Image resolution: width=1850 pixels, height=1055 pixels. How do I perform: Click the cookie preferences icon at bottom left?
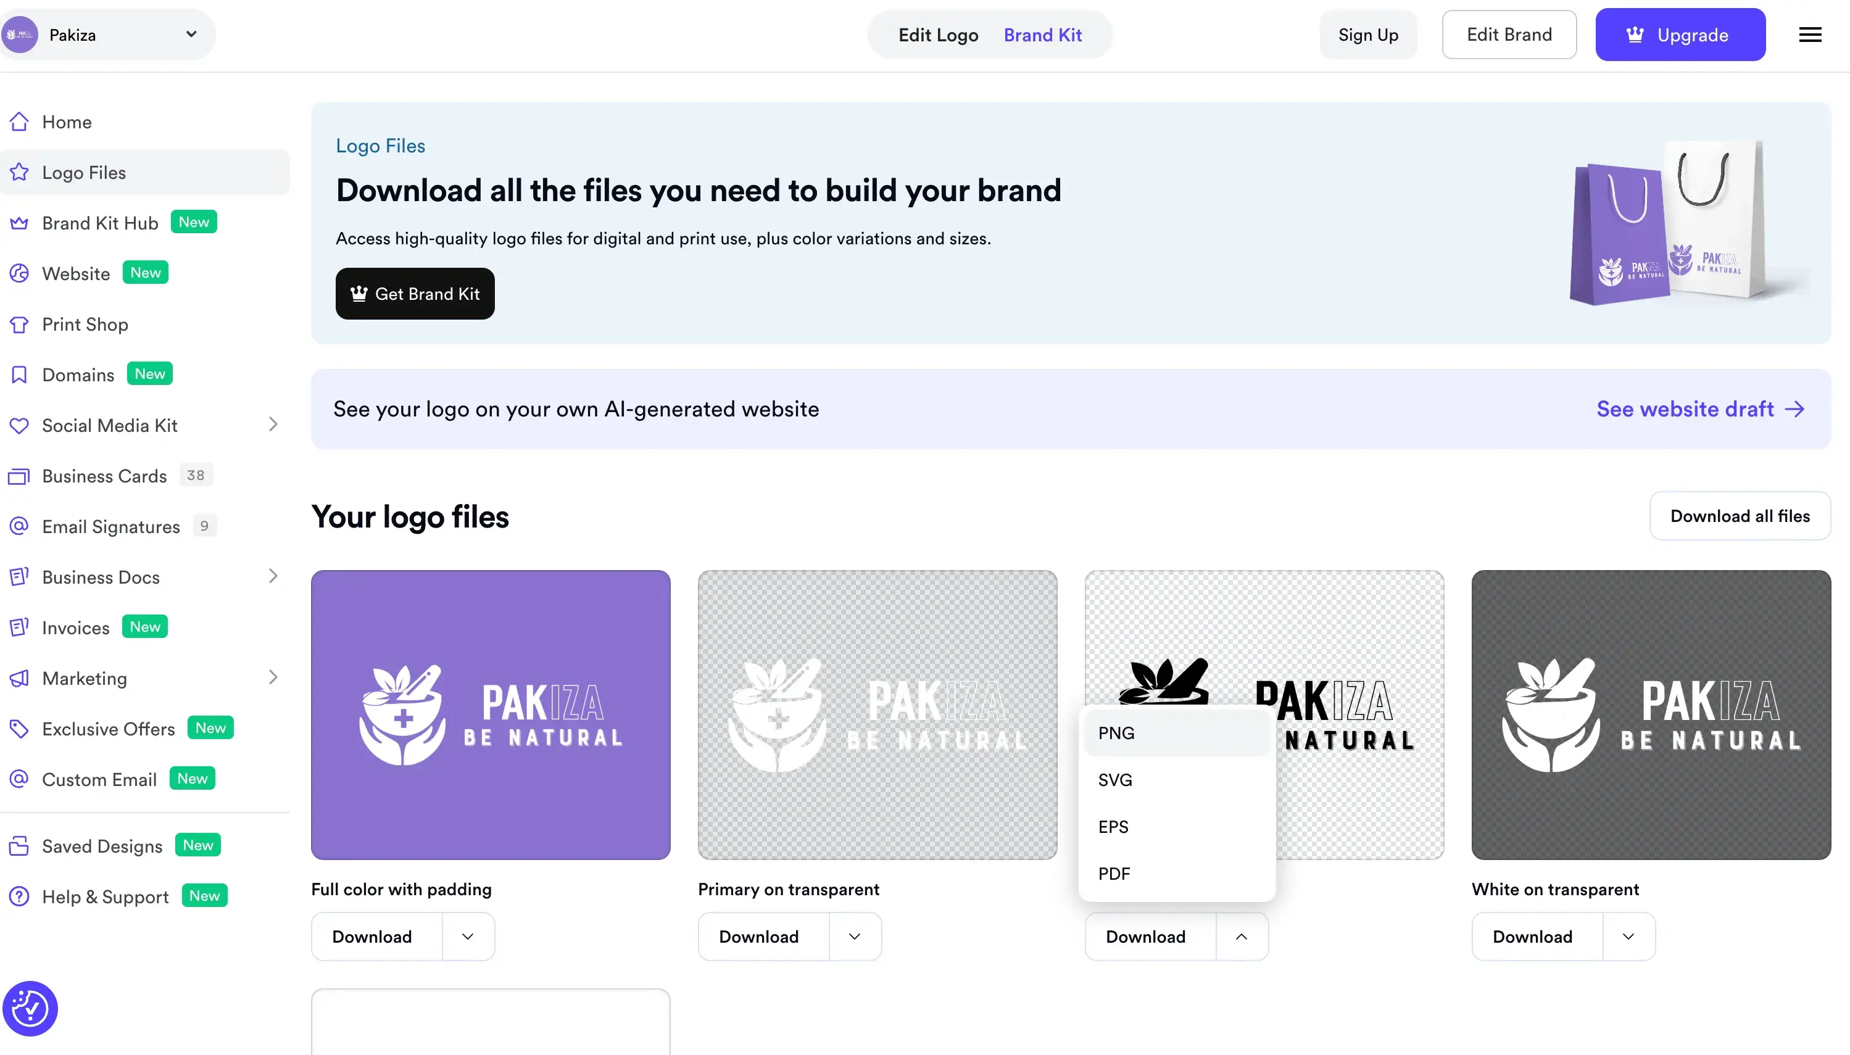coord(30,1008)
